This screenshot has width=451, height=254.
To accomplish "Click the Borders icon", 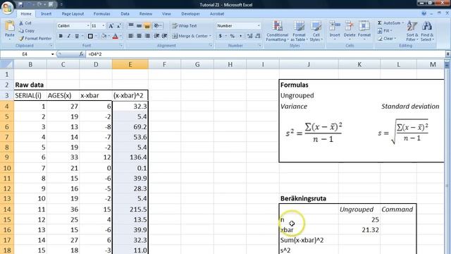I will coord(90,36).
